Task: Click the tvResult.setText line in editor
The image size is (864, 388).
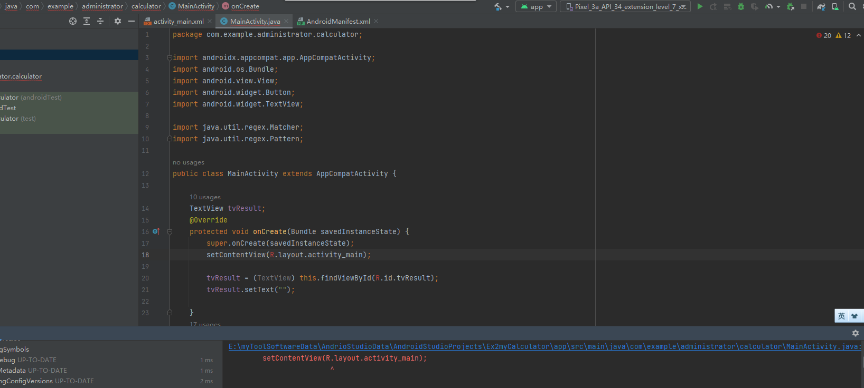Action: point(250,290)
